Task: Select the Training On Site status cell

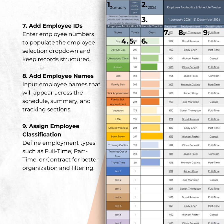Action: [x=118, y=145]
